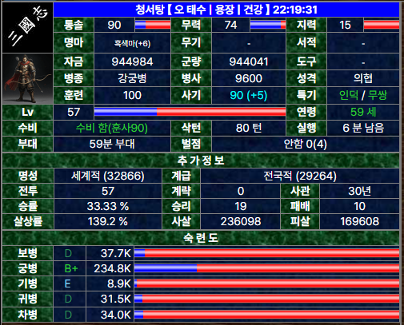Select the Lv experience progress bar

click(x=190, y=112)
